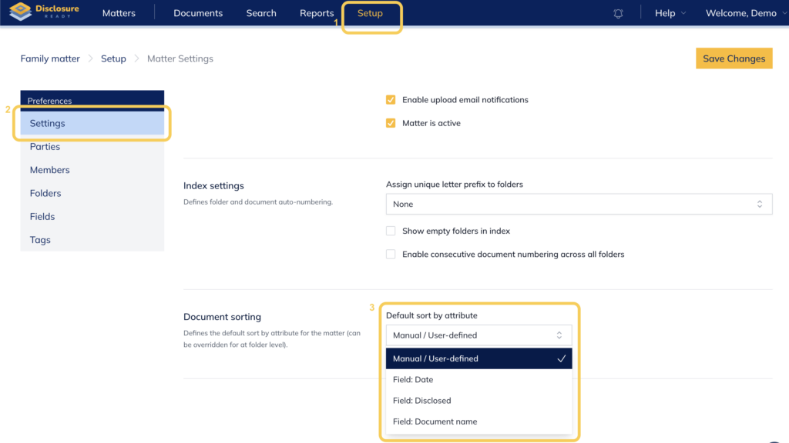Image resolution: width=789 pixels, height=443 pixels.
Task: Click the Disclosure Ready logo
Action: [x=45, y=13]
